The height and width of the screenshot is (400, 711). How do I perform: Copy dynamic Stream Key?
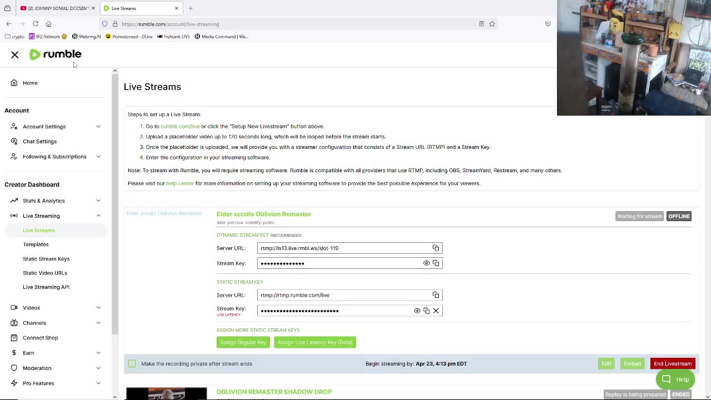(x=435, y=263)
